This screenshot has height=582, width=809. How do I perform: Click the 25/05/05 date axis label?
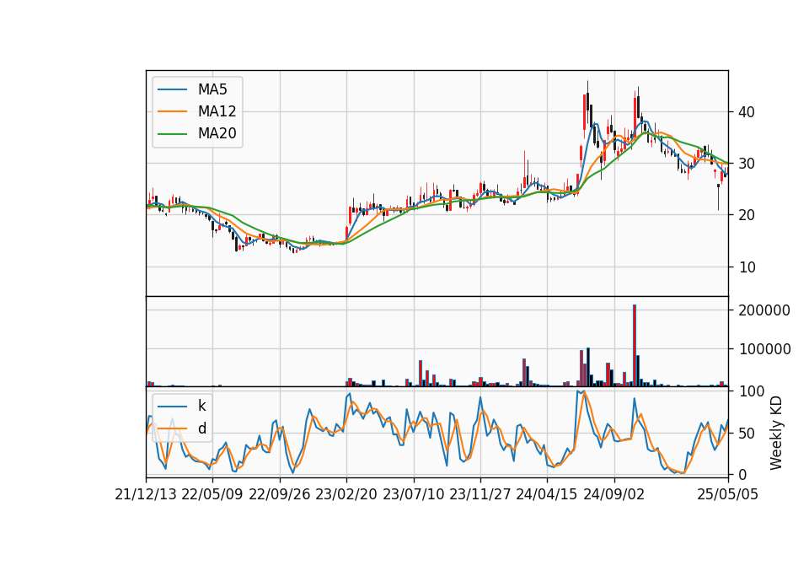click(728, 494)
